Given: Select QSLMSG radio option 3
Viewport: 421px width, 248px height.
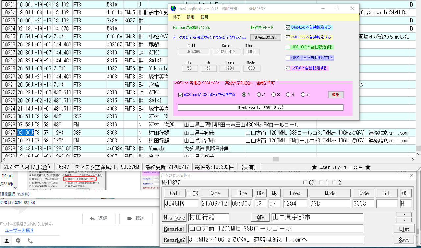Looking at the screenshot, I should (274, 95).
